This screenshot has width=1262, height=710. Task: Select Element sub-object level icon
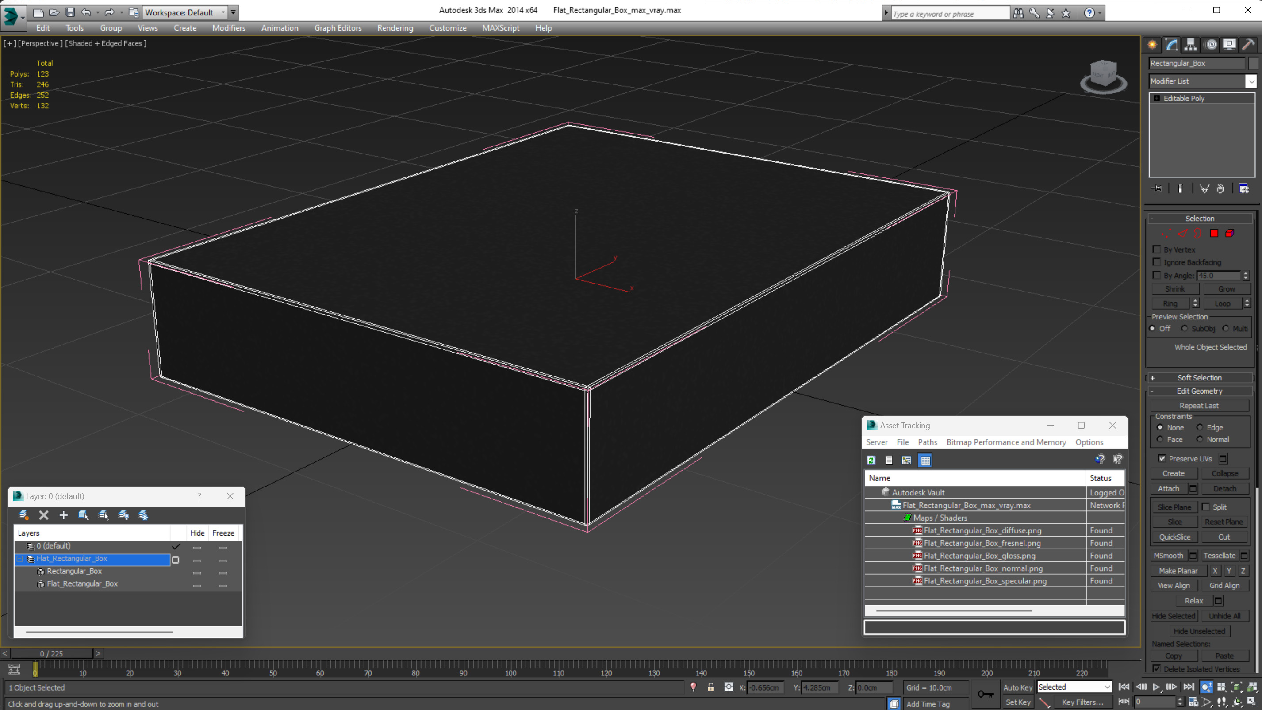point(1230,233)
